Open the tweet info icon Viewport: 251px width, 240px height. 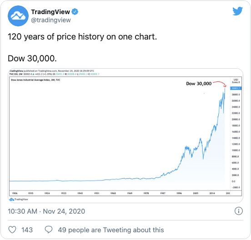[x=239, y=211]
